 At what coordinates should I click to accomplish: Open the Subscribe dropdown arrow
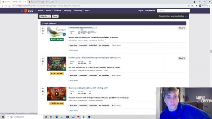[50, 16]
